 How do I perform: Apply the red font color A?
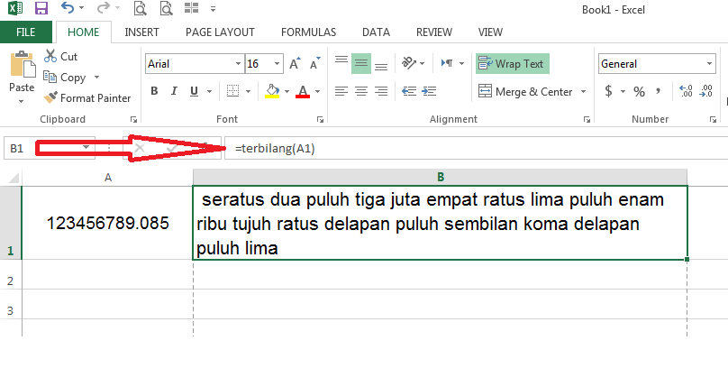pos(303,91)
